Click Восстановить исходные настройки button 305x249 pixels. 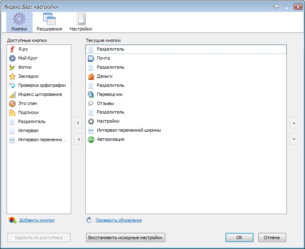[x=125, y=237]
